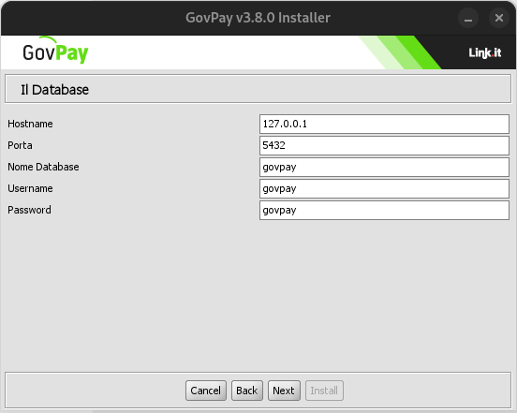Focus the Hostname field showing 127.0.0.1
The image size is (517, 413).
point(384,124)
